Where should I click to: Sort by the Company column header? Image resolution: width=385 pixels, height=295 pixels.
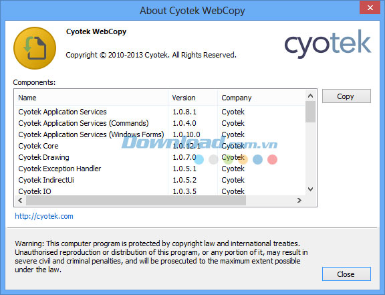click(x=261, y=98)
